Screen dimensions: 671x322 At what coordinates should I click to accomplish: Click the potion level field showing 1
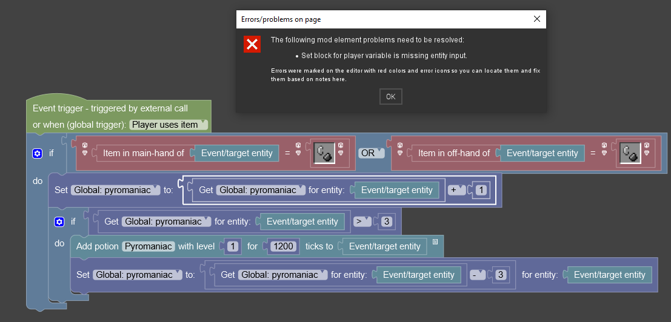[x=233, y=246]
